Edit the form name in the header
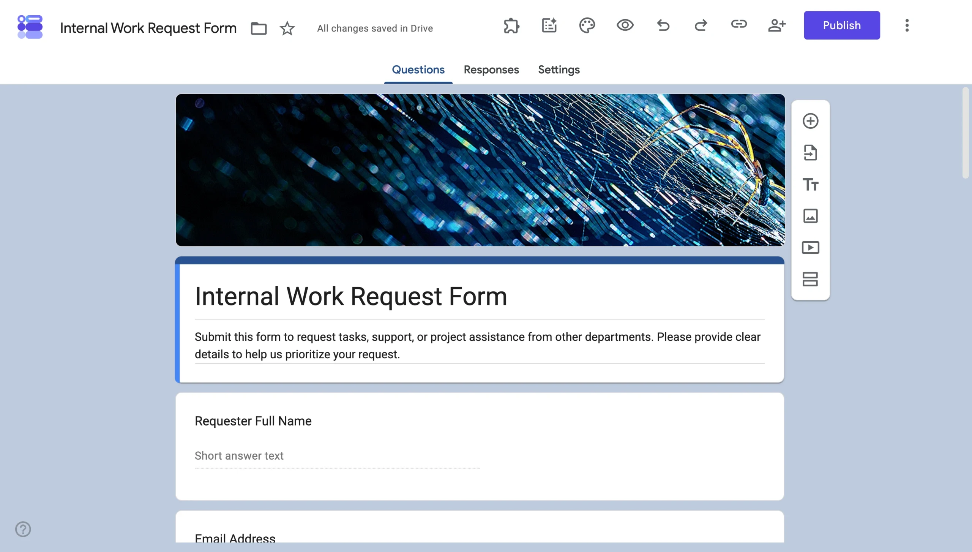972x552 pixels. [x=148, y=28]
